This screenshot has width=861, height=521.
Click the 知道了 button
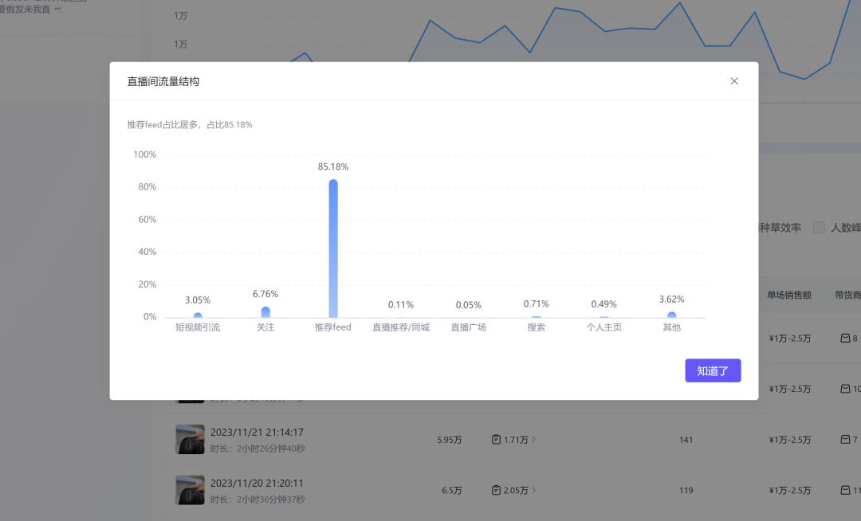713,370
